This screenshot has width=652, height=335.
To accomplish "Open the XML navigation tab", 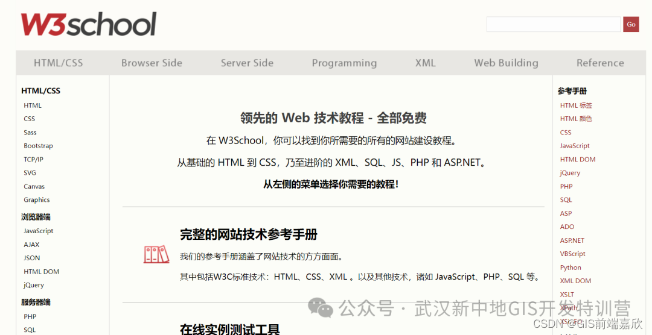I will click(426, 63).
